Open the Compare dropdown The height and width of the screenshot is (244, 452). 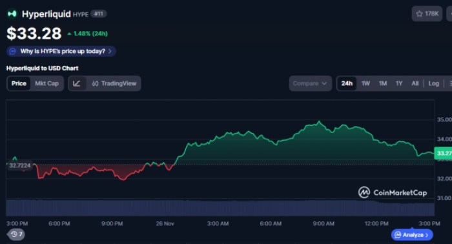[x=310, y=83]
